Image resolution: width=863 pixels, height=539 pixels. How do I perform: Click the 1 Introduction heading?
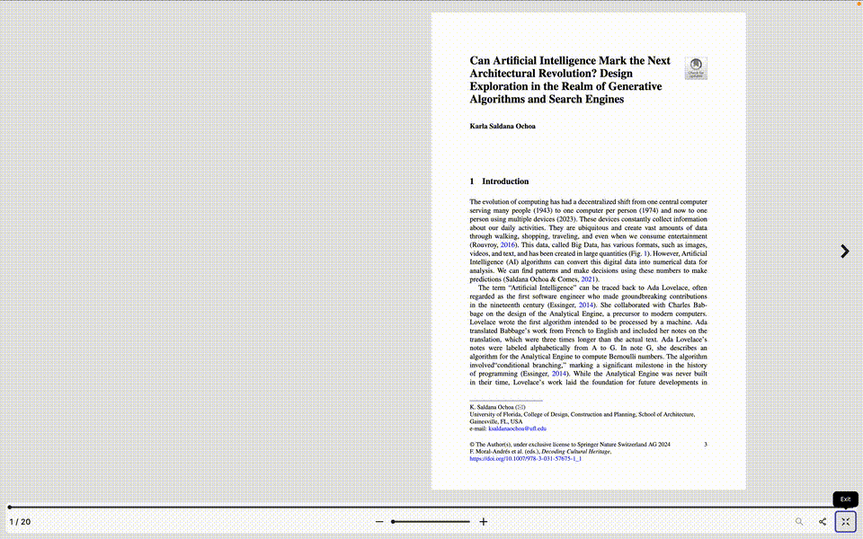499,181
